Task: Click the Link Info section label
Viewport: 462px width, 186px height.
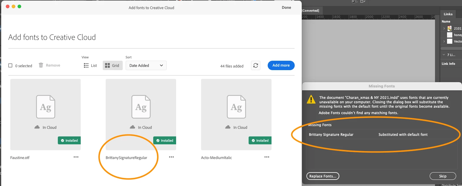Action: (448, 64)
